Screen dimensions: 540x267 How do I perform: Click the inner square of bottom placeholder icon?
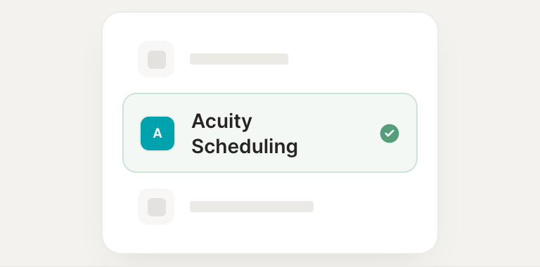[157, 207]
